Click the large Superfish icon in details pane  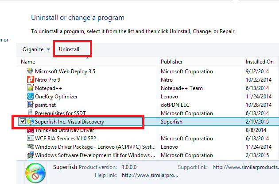click(x=35, y=173)
